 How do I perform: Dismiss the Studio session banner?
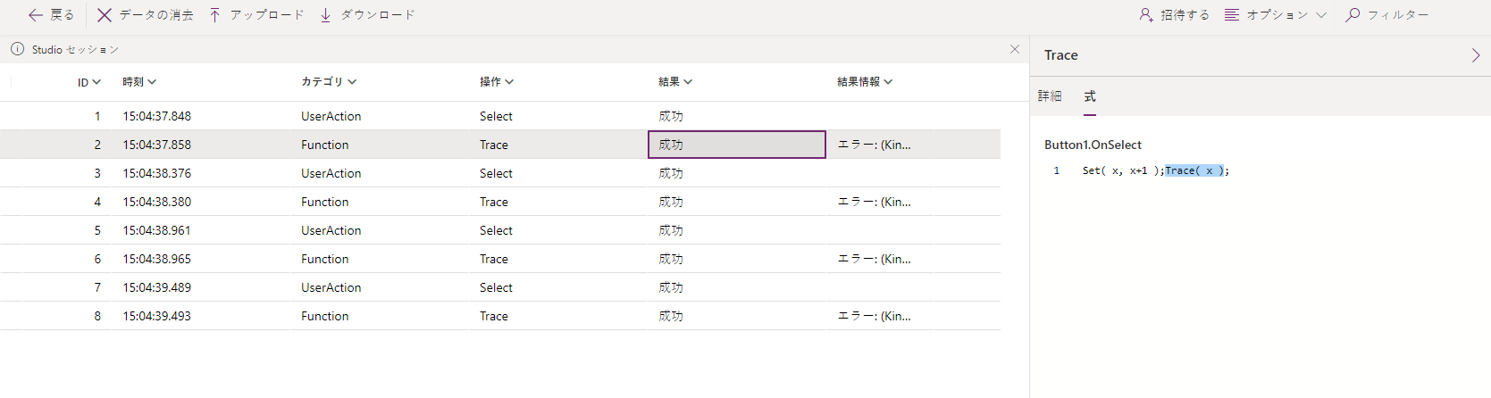coord(1015,49)
